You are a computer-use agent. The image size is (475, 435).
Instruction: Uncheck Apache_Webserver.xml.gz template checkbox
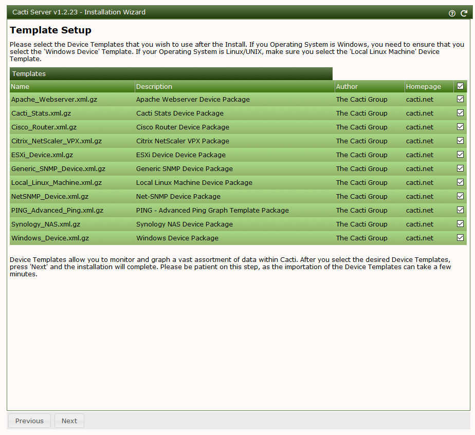click(460, 99)
